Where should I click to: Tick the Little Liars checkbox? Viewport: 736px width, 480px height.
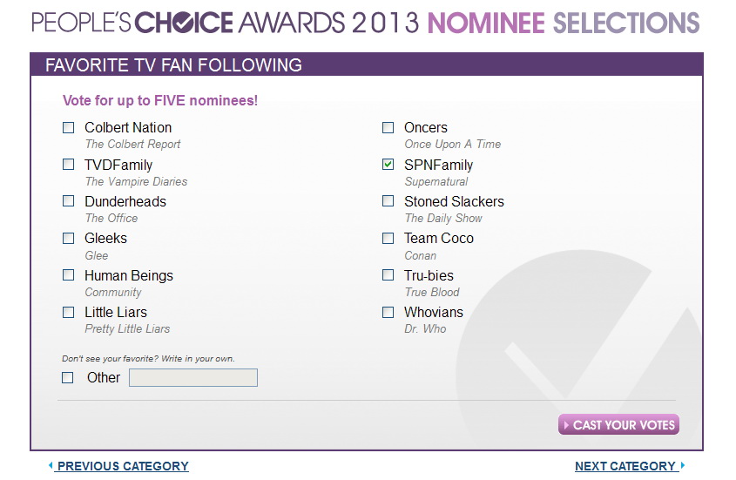click(69, 313)
